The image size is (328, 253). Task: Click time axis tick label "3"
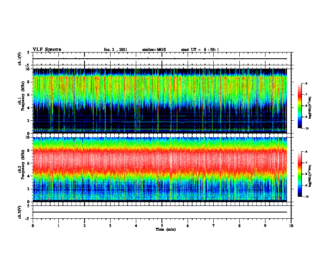click(110, 226)
